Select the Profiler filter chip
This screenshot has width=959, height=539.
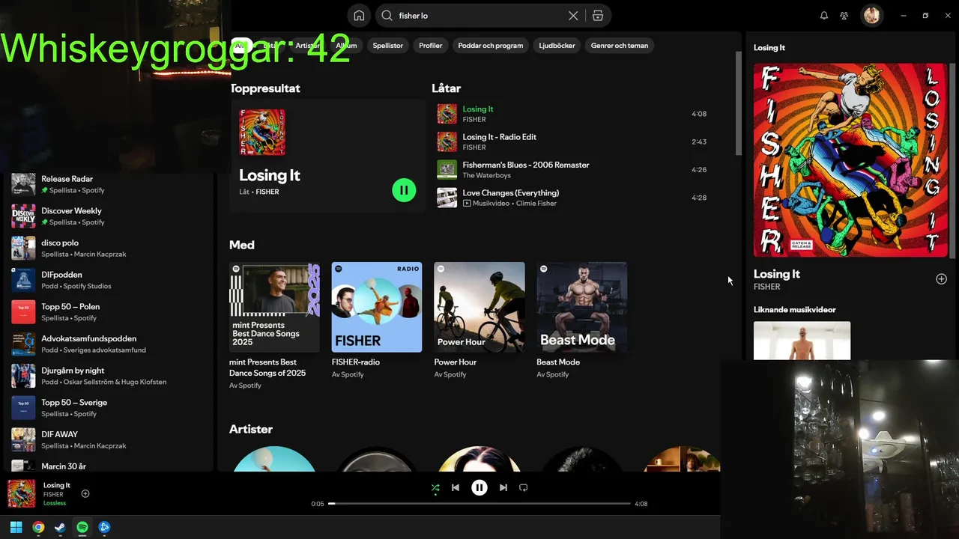tap(431, 46)
